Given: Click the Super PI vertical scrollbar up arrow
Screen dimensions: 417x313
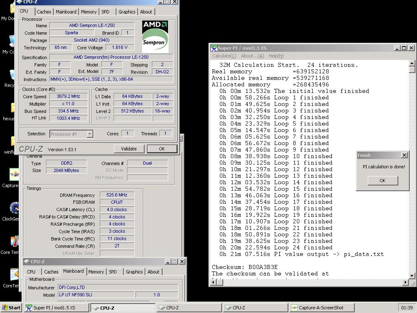Looking at the screenshot, I should pyautogui.click(x=412, y=63).
